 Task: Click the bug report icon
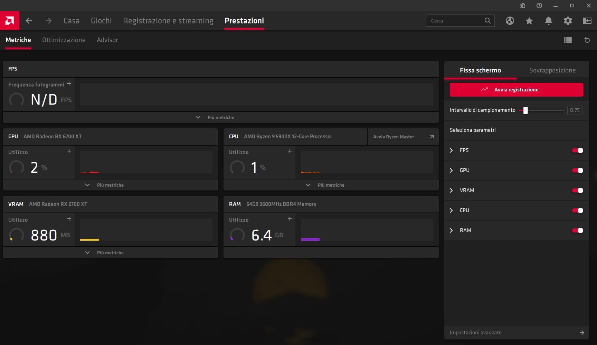point(522,6)
